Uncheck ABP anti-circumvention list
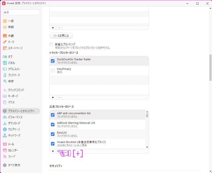Screen dimensions: 212x173 (53, 115)
